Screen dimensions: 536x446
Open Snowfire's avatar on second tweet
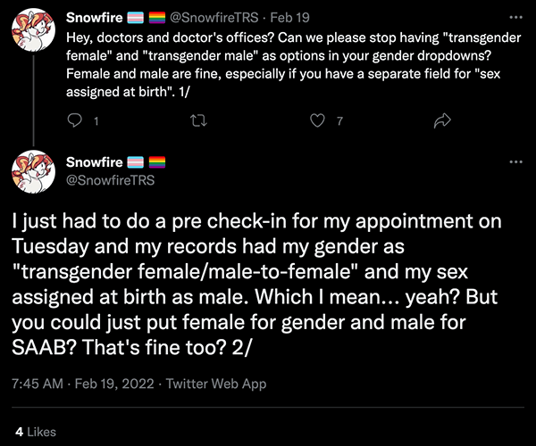coord(34,171)
